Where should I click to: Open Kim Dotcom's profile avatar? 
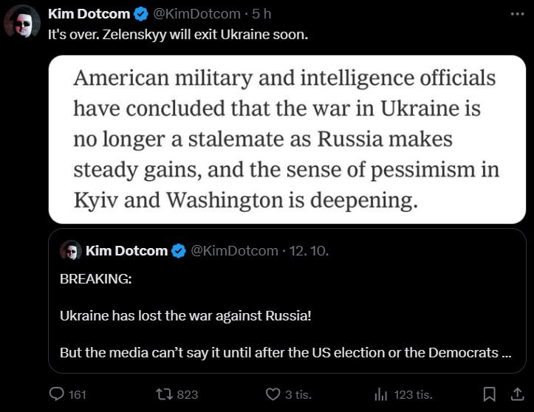click(x=22, y=21)
